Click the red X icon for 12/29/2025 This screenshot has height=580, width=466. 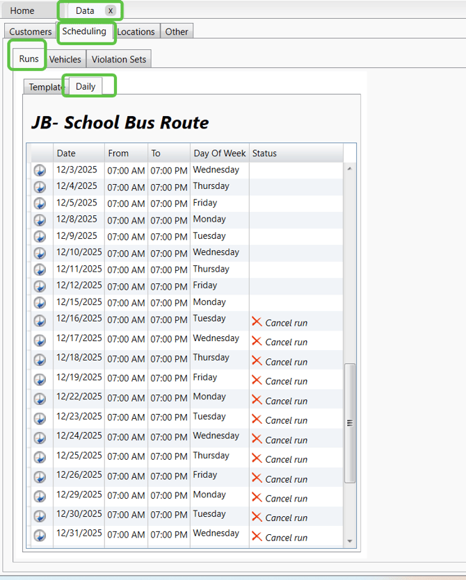[257, 497]
